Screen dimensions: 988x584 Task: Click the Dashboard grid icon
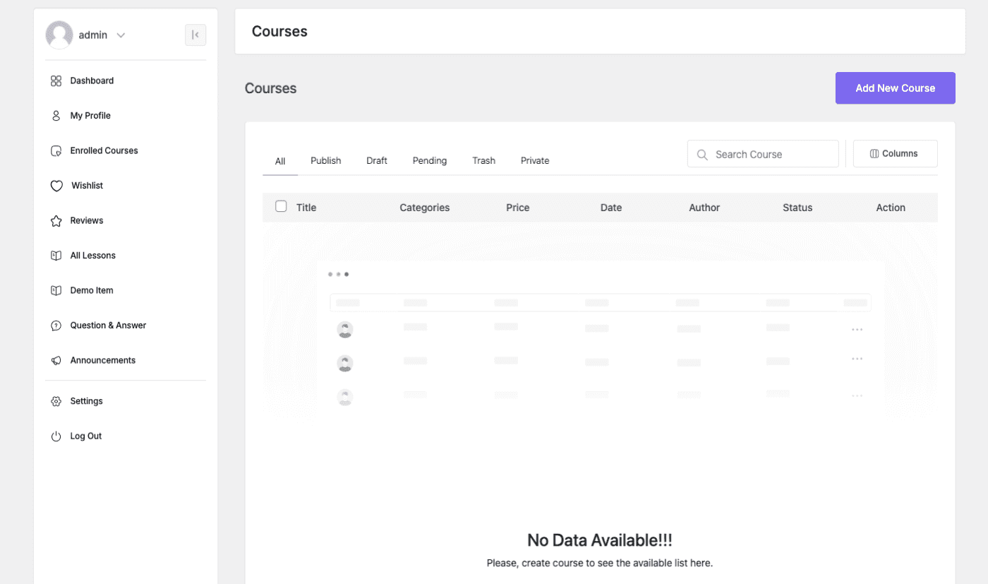click(x=56, y=81)
